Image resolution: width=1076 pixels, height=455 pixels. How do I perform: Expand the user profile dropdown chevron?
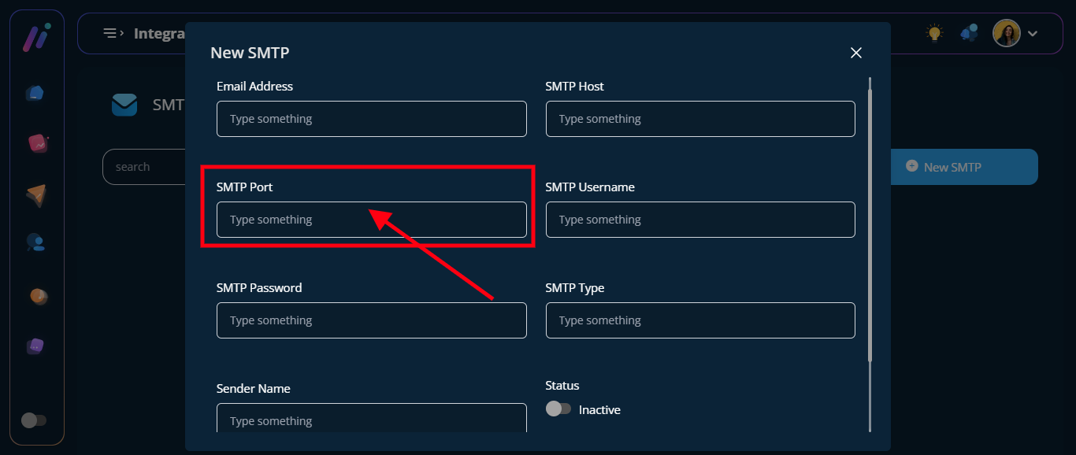[1033, 33]
